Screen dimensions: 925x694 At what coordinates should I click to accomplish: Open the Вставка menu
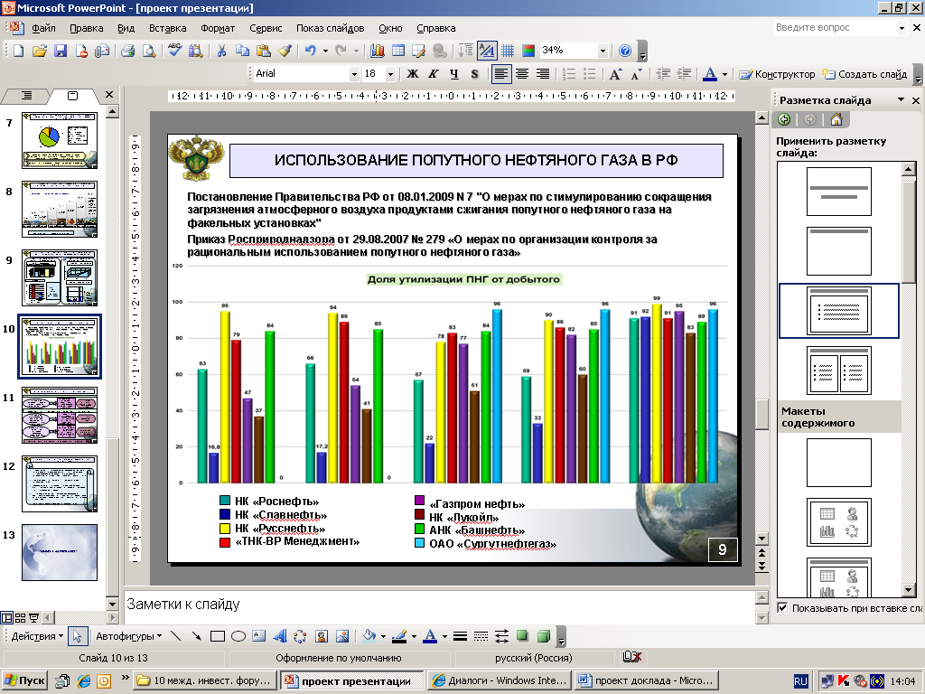point(167,28)
